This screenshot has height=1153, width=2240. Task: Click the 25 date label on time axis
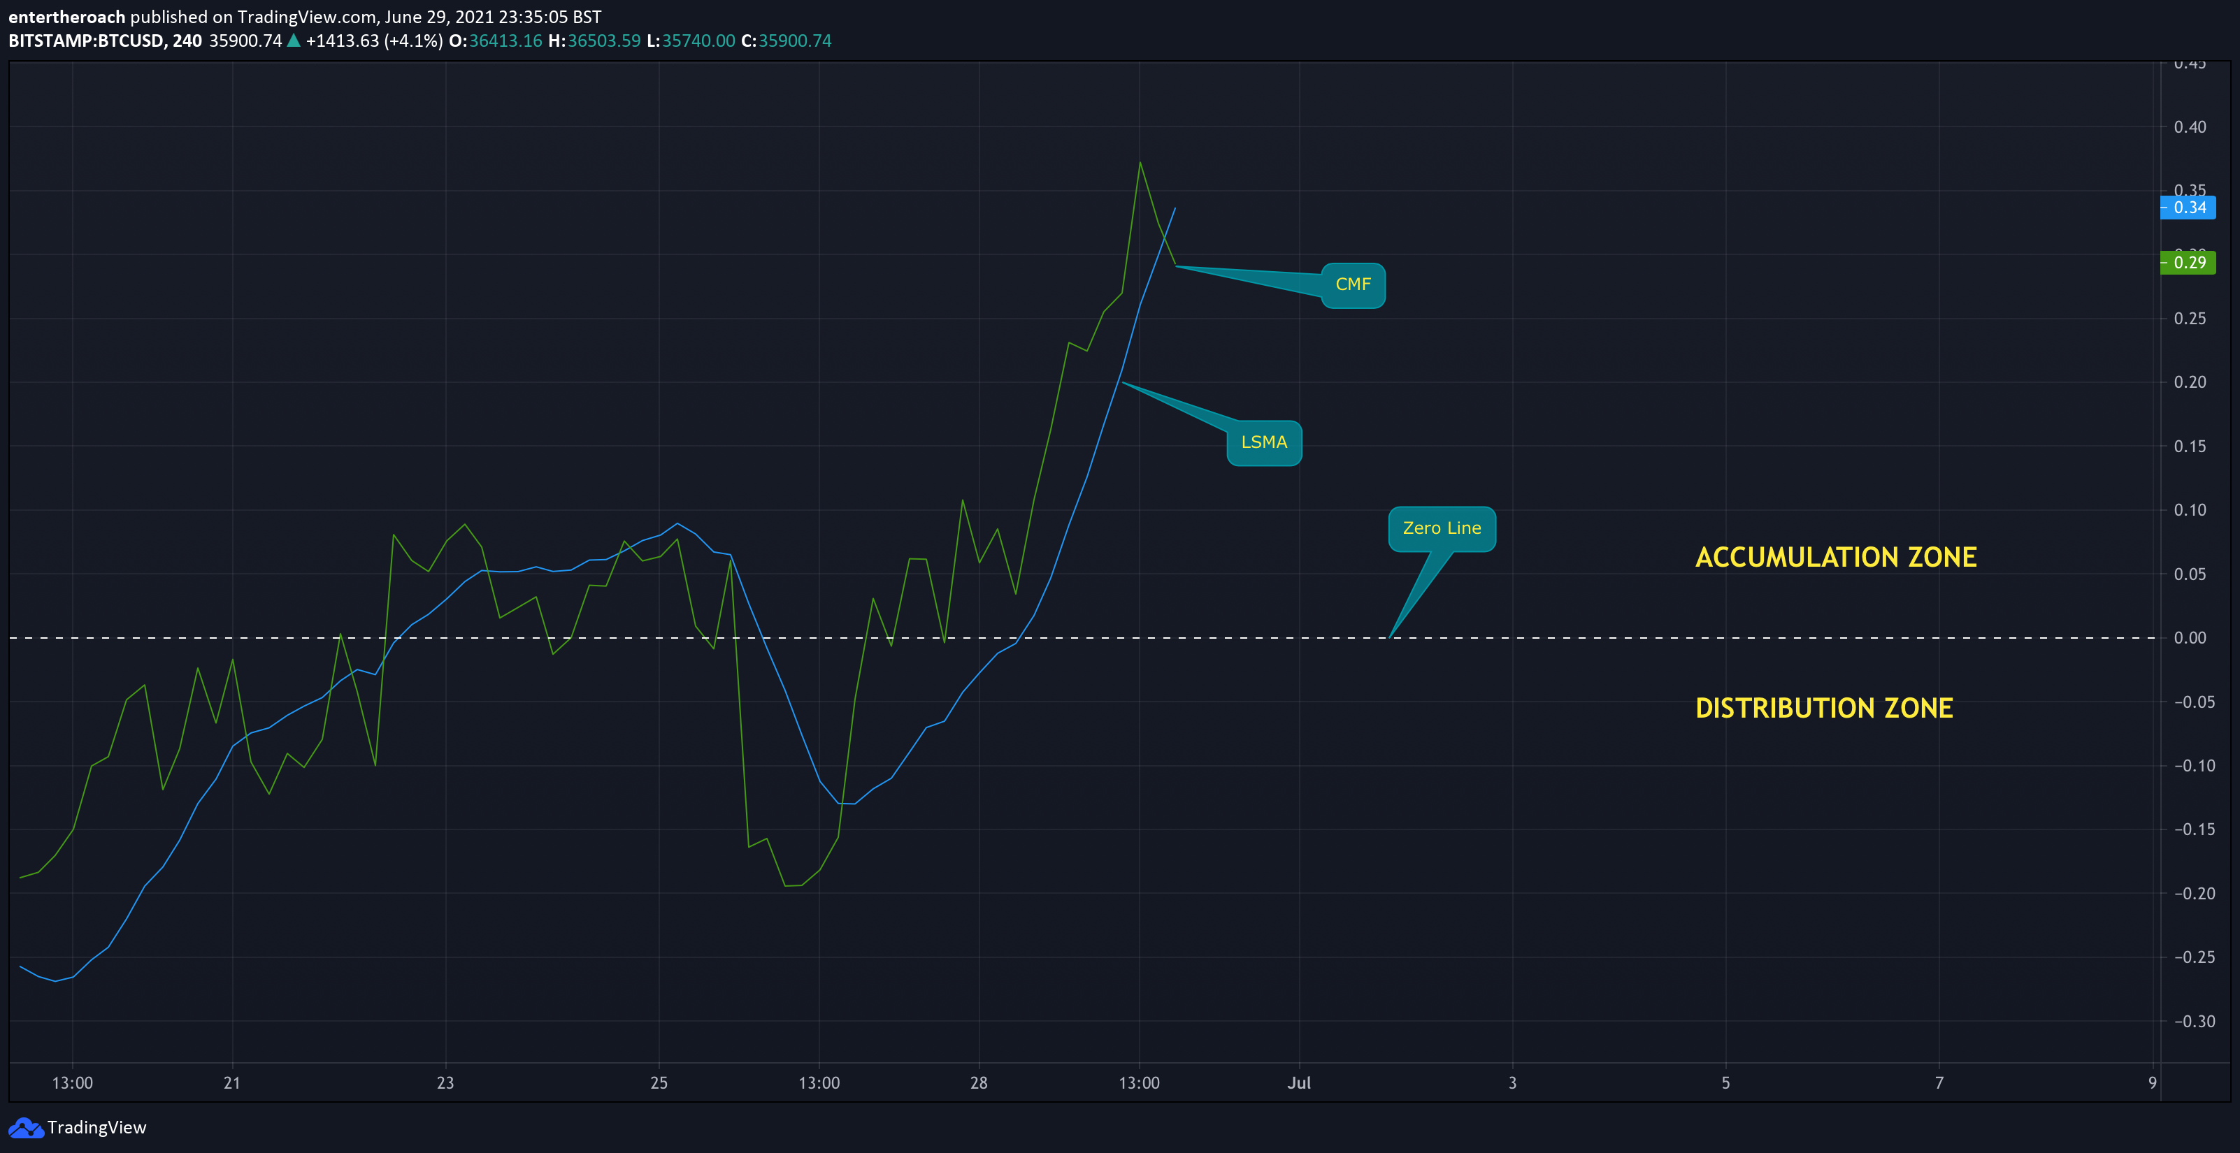[x=659, y=1082]
